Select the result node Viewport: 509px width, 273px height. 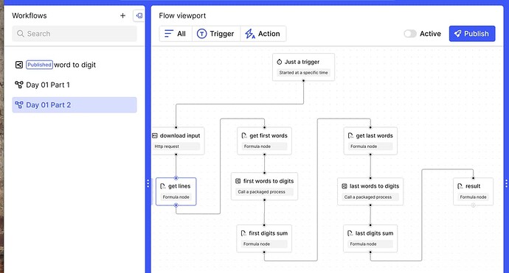click(474, 191)
